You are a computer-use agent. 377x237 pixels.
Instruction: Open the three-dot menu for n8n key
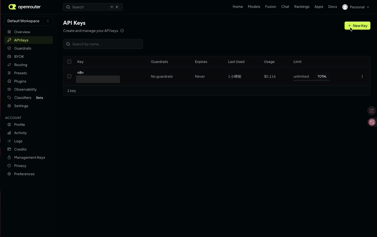pos(362,76)
